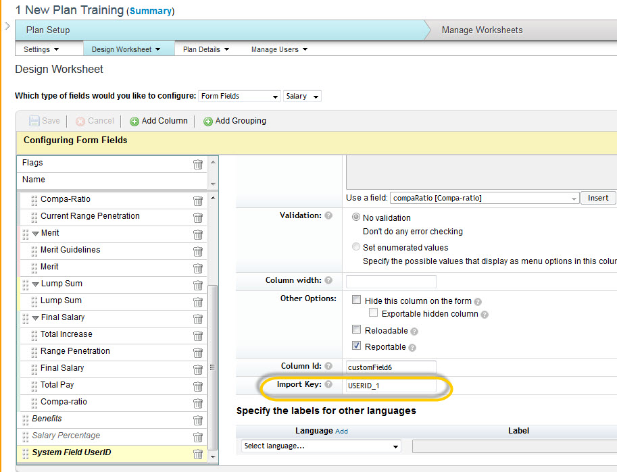Image resolution: width=617 pixels, height=472 pixels.
Task: Collapse the Merit group triangle
Action: [35, 234]
